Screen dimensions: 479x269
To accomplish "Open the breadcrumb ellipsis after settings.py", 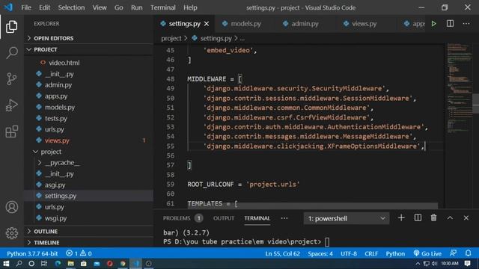I will click(x=242, y=38).
